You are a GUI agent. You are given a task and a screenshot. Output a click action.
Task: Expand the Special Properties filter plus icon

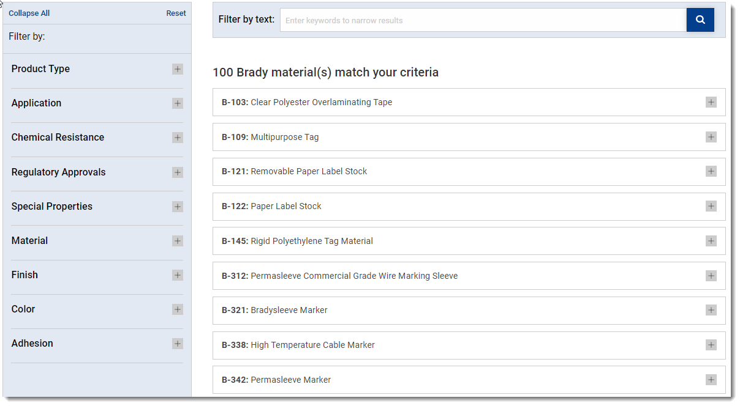pyautogui.click(x=178, y=207)
